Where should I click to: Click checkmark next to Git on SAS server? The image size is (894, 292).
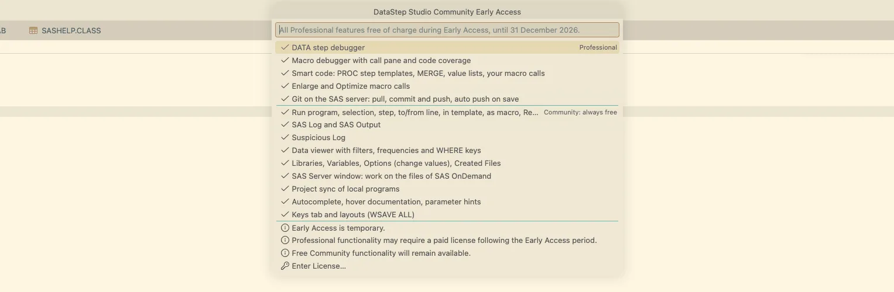285,99
